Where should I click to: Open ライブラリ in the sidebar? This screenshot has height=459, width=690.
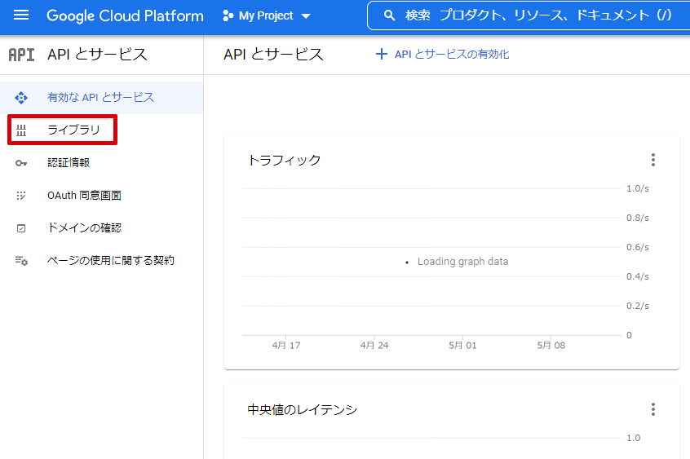pos(74,130)
